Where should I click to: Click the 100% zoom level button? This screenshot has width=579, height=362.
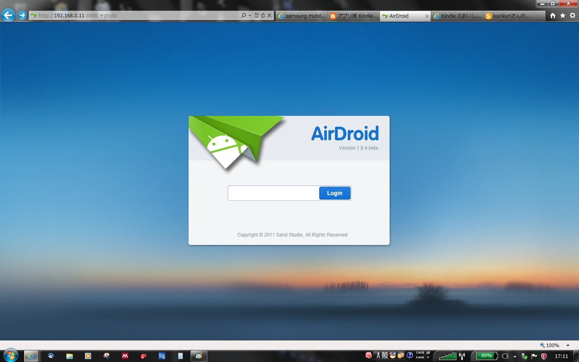[550, 345]
